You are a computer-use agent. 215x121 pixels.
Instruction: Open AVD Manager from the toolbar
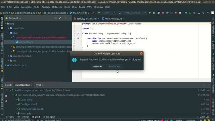click(199, 13)
